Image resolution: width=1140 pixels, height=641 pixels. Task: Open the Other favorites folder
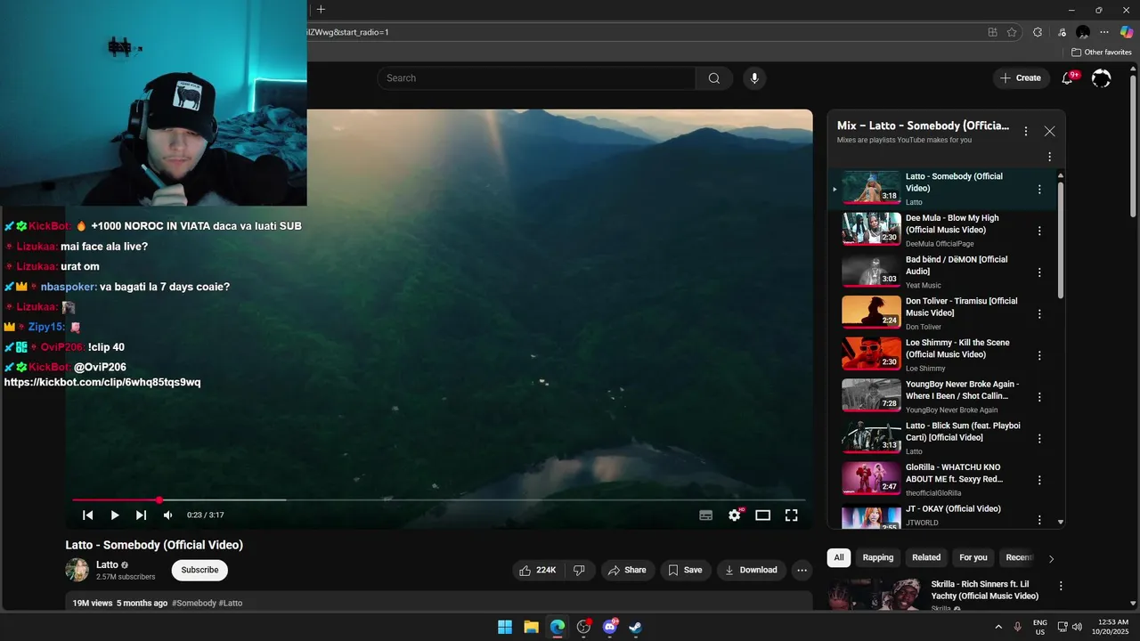click(1101, 53)
